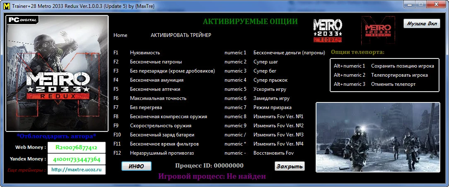Select the Восстановить Fov option
The image size is (449, 187).
274,153
